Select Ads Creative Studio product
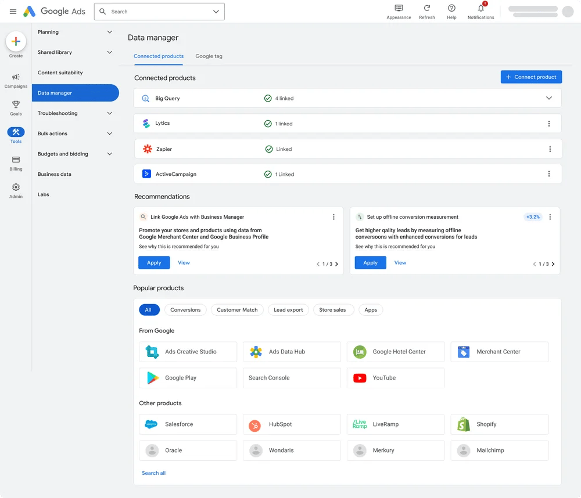This screenshot has height=498, width=581. pos(188,352)
